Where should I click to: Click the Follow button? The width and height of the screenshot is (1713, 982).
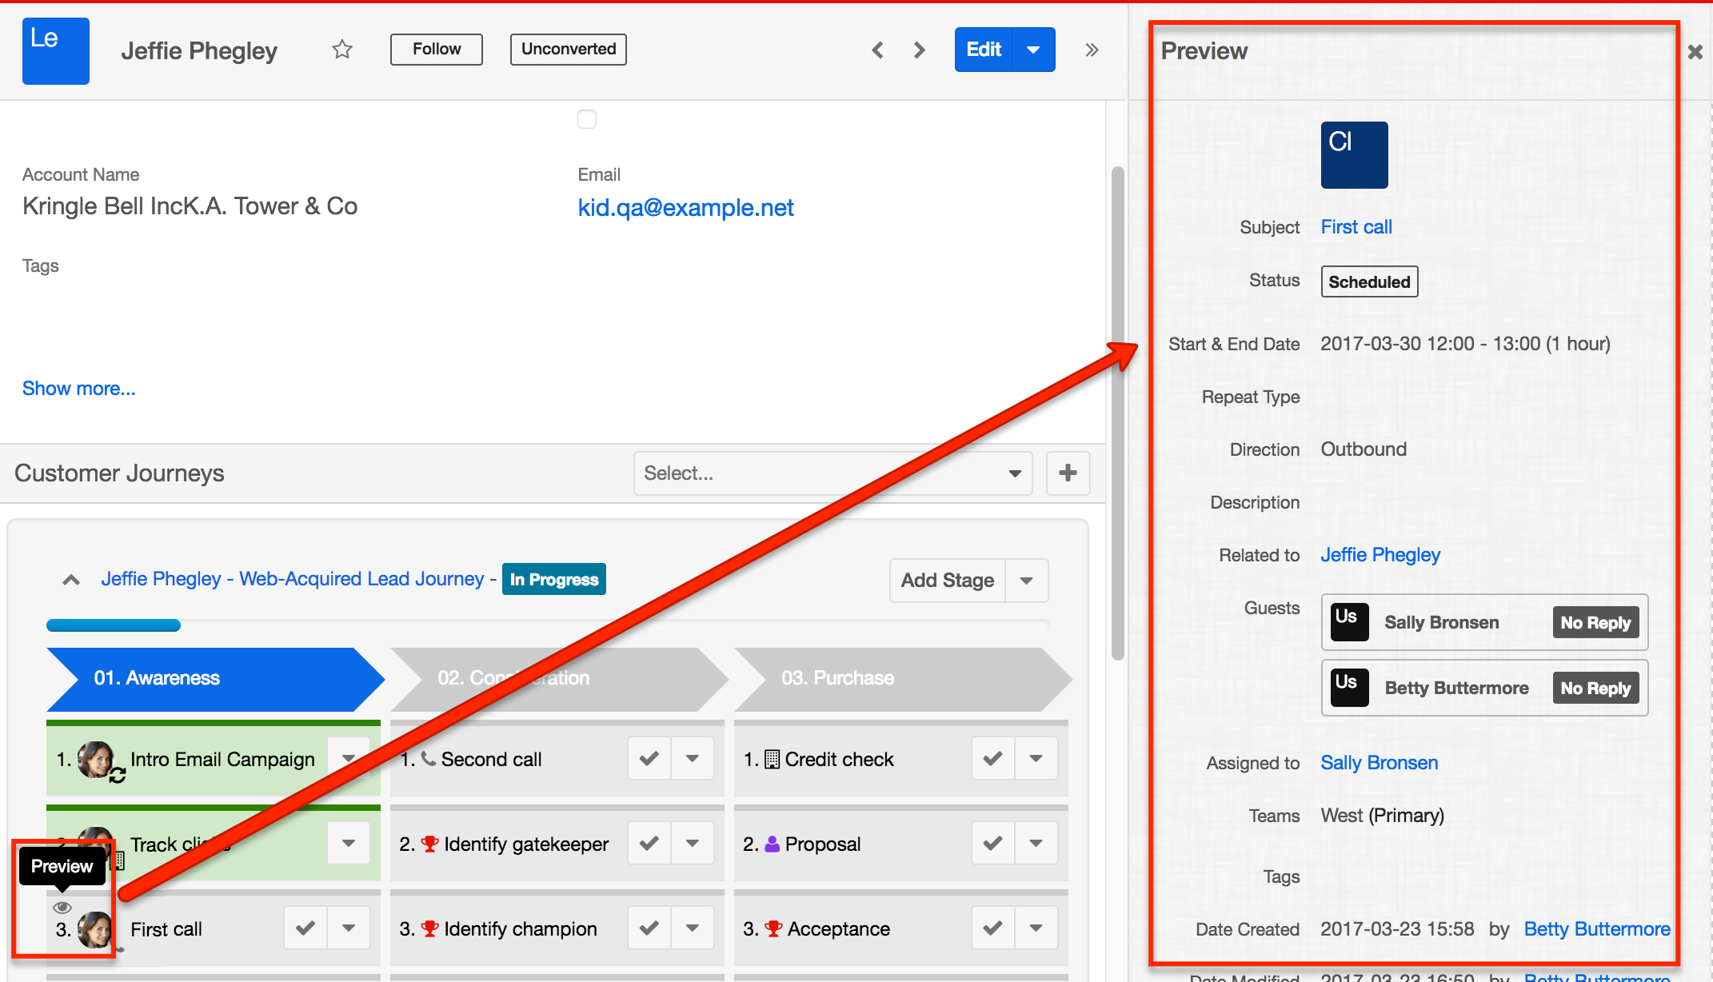(x=437, y=50)
